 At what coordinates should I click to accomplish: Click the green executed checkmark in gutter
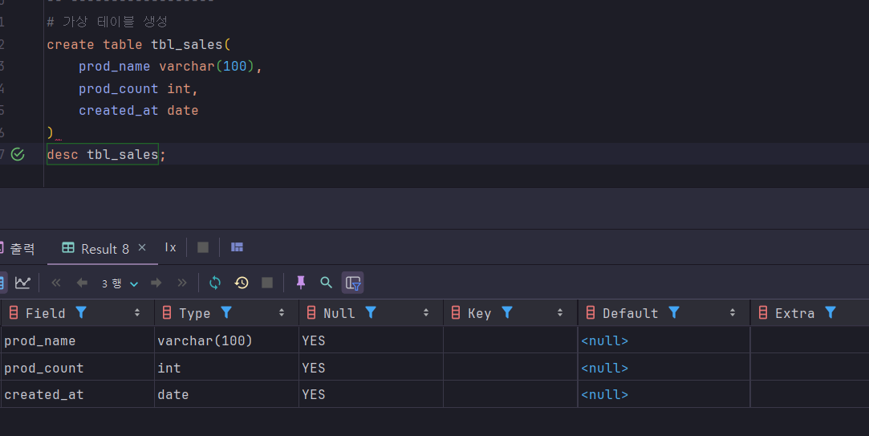[18, 154]
